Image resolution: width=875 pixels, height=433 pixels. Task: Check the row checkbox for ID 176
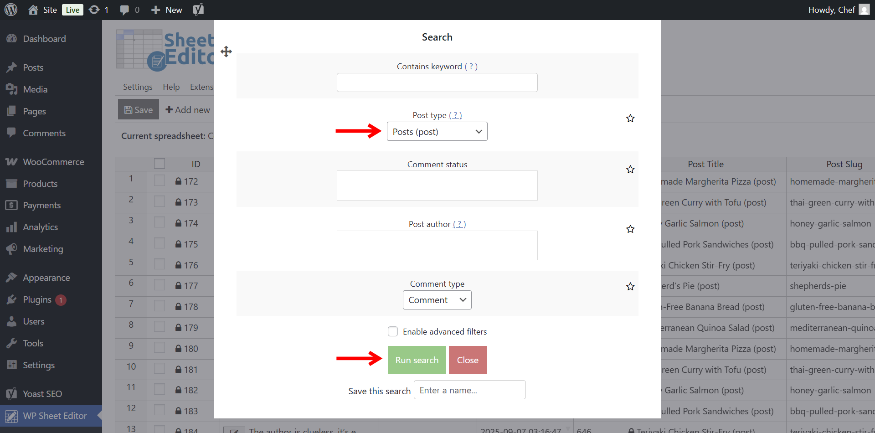[160, 264]
